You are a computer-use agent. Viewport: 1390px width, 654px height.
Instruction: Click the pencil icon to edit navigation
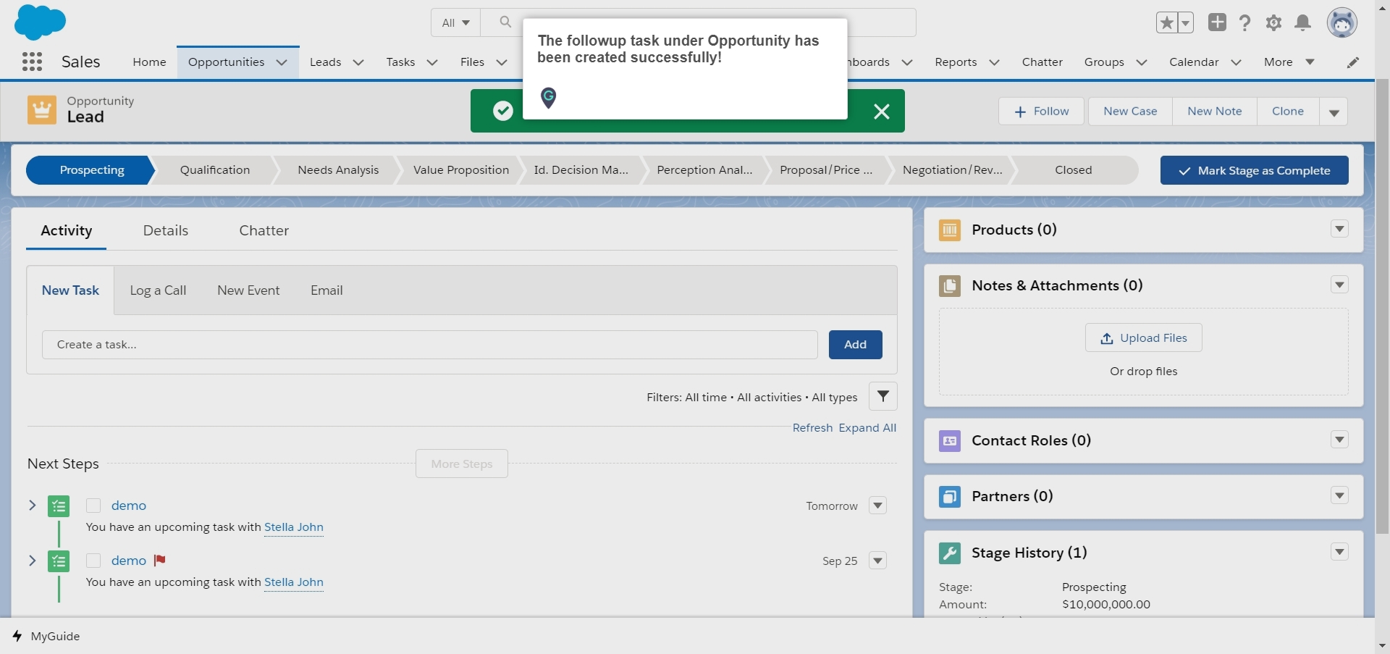tap(1352, 62)
